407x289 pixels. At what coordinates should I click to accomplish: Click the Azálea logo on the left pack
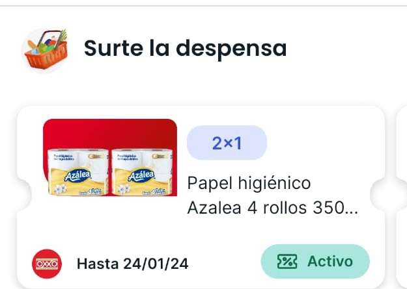pyautogui.click(x=77, y=176)
